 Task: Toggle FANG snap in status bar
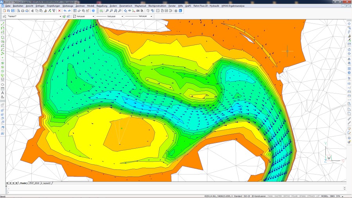pos(271,196)
